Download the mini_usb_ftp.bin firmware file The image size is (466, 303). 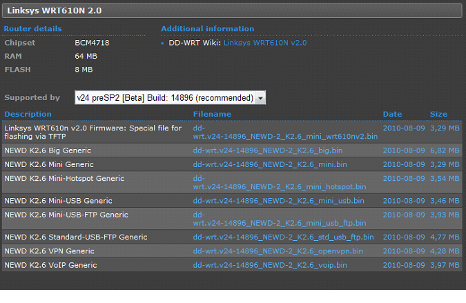pyautogui.click(x=280, y=219)
